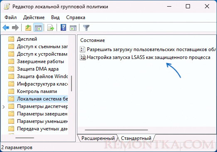Click the Back arrow toolbar icon
This screenshot has height=152, width=217.
coord(6,27)
